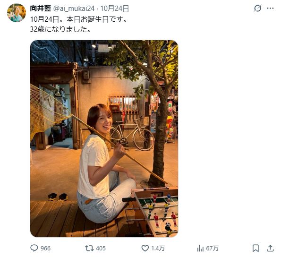Click the 10月24日 post date timestamp
Viewport: 281px width, 257px height.
click(x=114, y=8)
